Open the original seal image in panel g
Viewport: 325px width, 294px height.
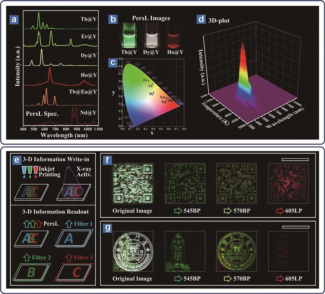(x=133, y=251)
